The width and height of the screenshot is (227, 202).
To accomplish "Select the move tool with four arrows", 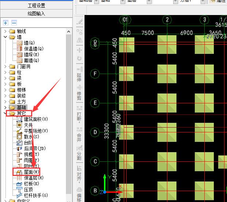I will 79,50.
